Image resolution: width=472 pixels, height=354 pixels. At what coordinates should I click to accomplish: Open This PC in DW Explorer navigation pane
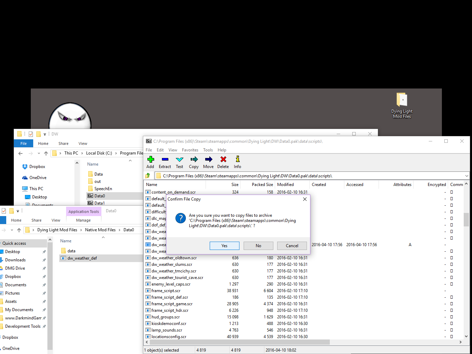coord(36,189)
